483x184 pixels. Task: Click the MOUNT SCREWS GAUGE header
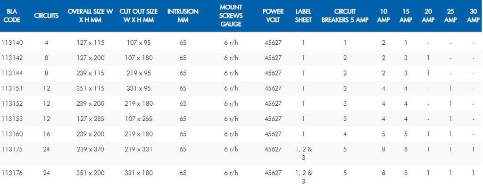pyautogui.click(x=231, y=16)
